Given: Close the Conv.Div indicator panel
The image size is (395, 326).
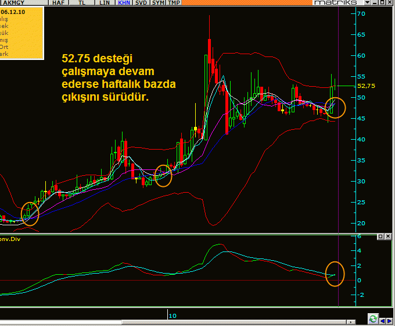Looking at the screenshot, I should [x=387, y=236].
